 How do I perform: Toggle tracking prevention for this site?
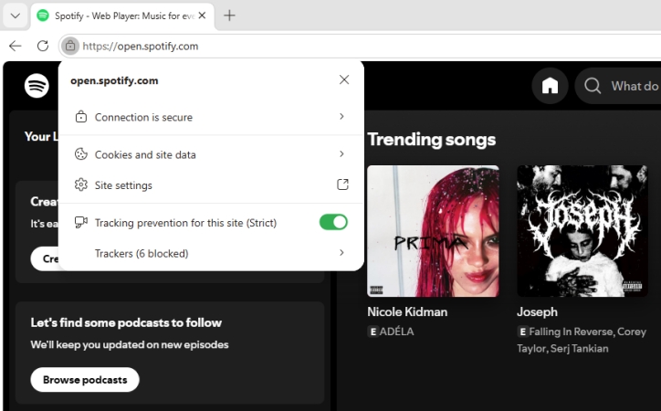[333, 222]
